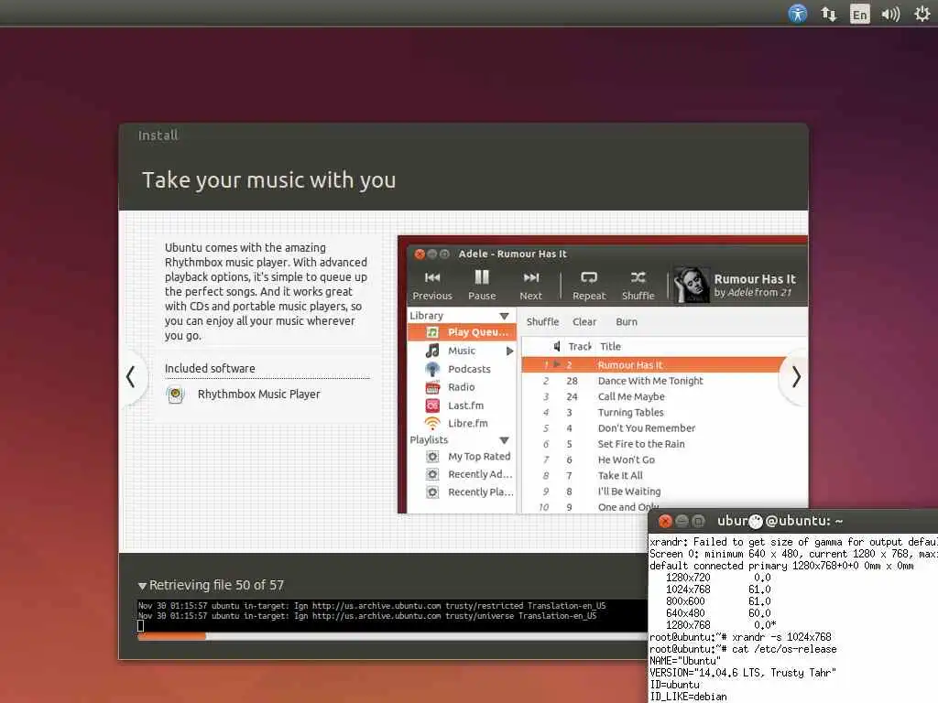The width and height of the screenshot is (938, 703).
Task: Toggle Repeat in the Rhythmbox toolbar
Action: click(x=589, y=286)
